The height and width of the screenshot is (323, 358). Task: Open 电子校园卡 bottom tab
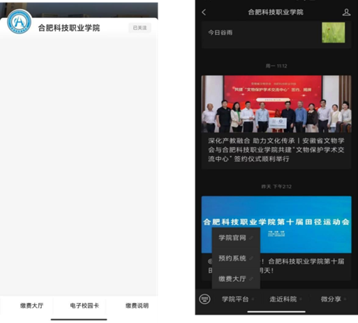84,306
